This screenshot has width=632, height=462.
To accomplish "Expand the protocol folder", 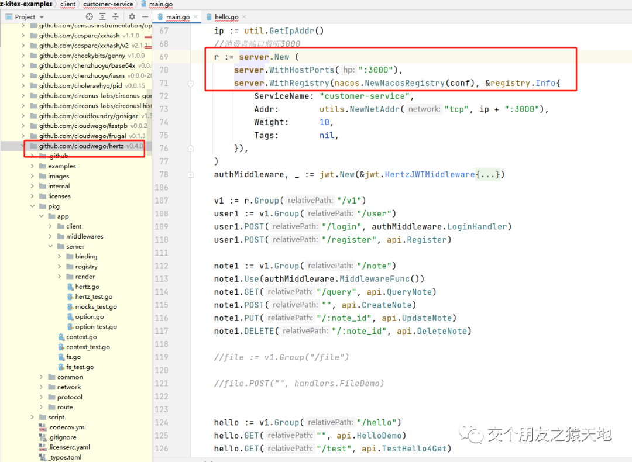I will pos(41,397).
